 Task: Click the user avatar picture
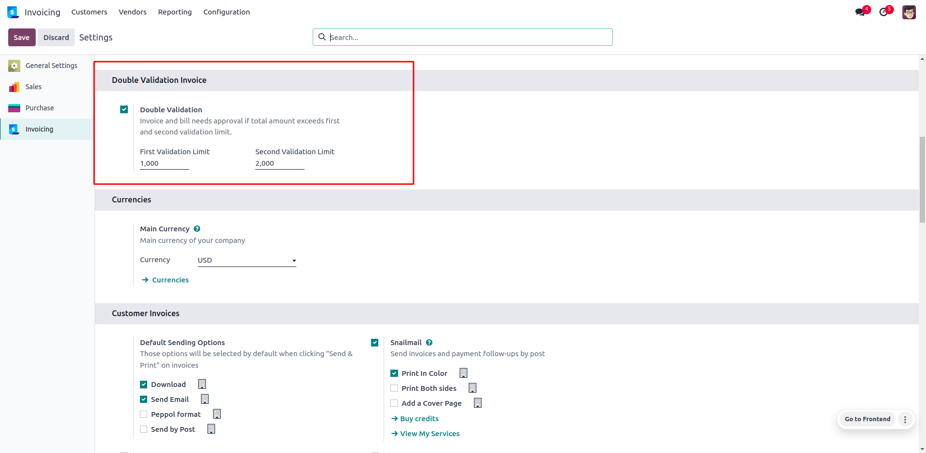click(909, 12)
